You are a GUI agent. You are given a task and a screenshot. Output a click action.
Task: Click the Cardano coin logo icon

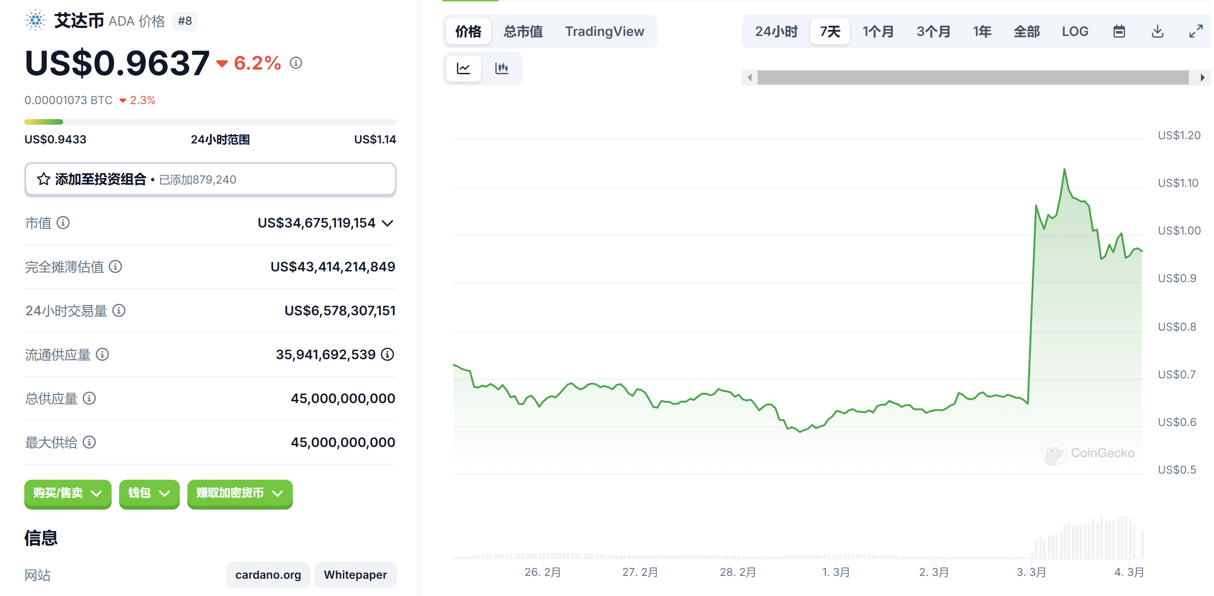[x=35, y=21]
